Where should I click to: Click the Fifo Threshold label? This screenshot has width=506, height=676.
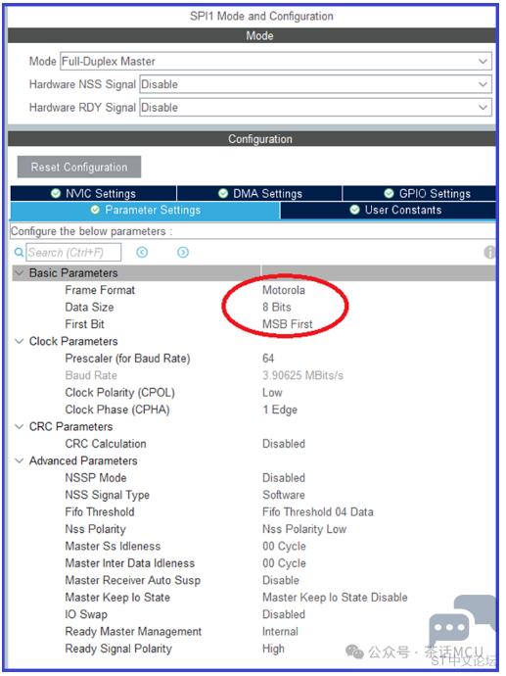coord(100,512)
